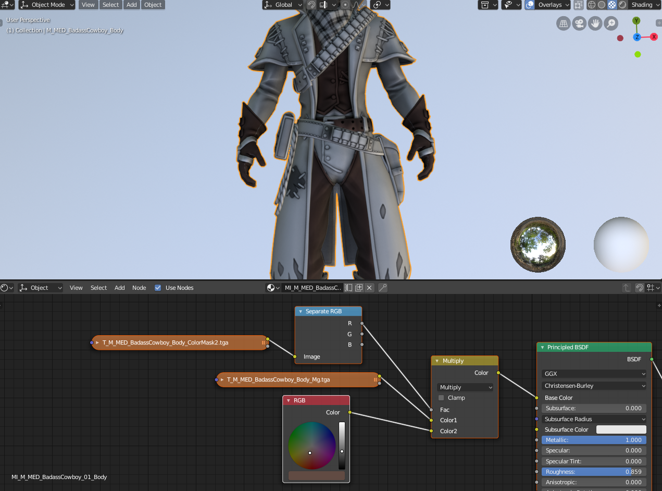662x491 pixels.
Task: Unlink material with X icon
Action: coord(369,288)
